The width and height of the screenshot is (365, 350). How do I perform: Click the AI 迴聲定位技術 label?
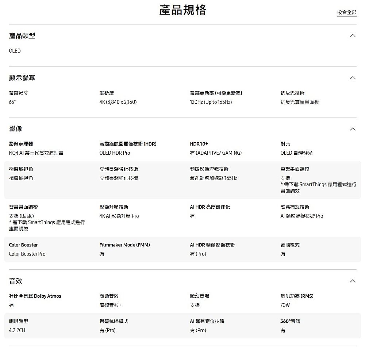[x=207, y=321]
